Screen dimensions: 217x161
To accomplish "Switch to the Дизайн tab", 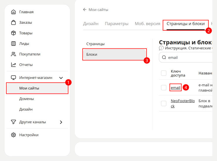I will click(91, 24).
